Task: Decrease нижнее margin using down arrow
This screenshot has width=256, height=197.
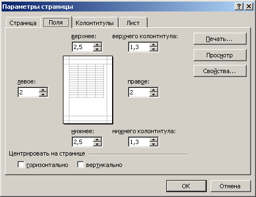Action: pos(97,144)
